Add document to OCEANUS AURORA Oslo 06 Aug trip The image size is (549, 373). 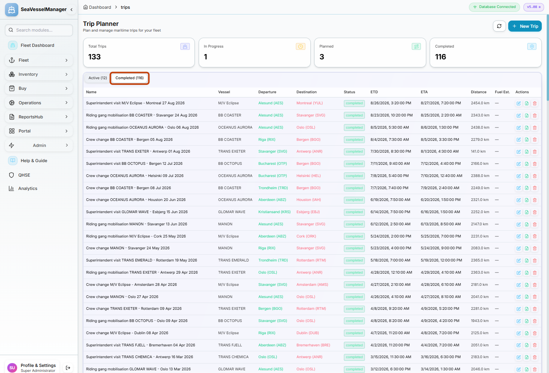coord(527,128)
